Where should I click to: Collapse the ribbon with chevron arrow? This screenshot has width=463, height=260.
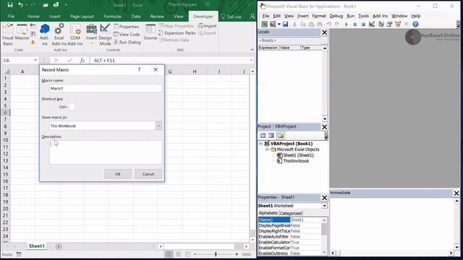tap(252, 50)
